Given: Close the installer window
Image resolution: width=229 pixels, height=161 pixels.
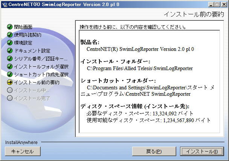Looking at the screenshot, I should point(224,5).
